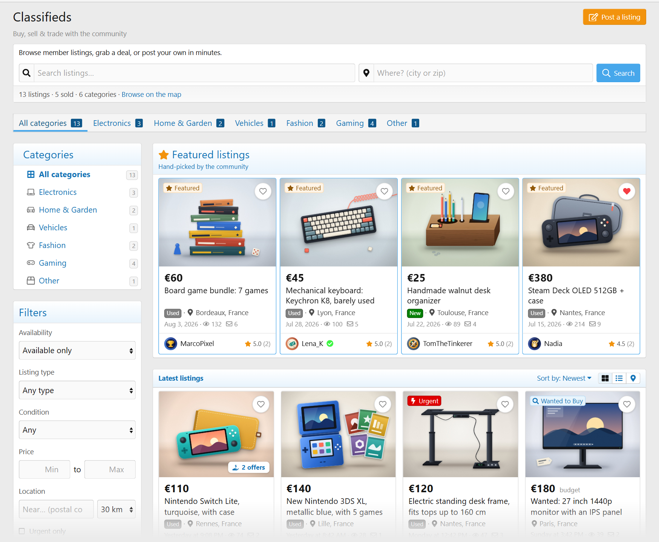Open the Listing type dropdown
Image resolution: width=659 pixels, height=542 pixels.
click(x=77, y=390)
